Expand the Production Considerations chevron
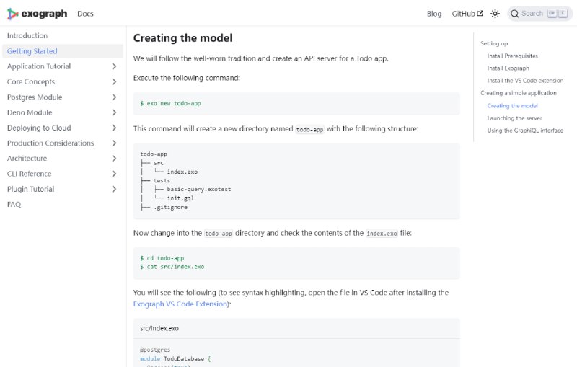Screen dimensions: 577x367 pos(114,143)
